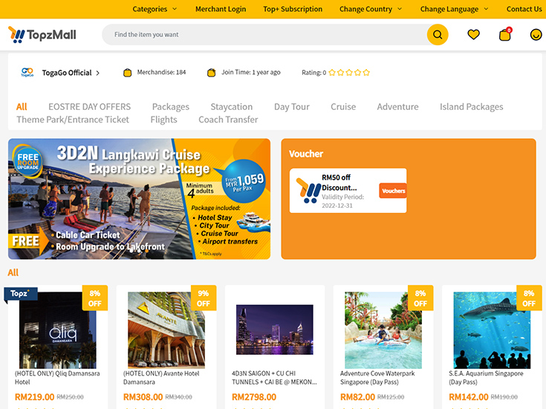Select the All category tab

(x=22, y=106)
